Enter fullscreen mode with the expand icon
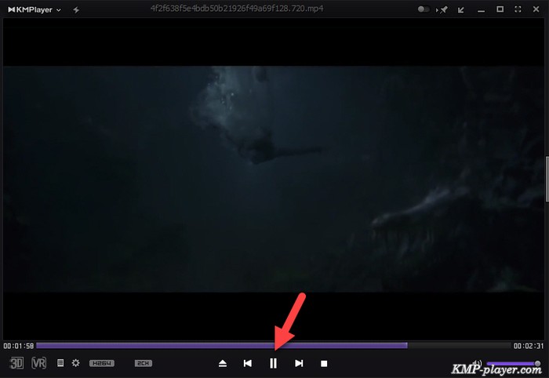Image resolution: width=549 pixels, height=378 pixels. [518, 9]
